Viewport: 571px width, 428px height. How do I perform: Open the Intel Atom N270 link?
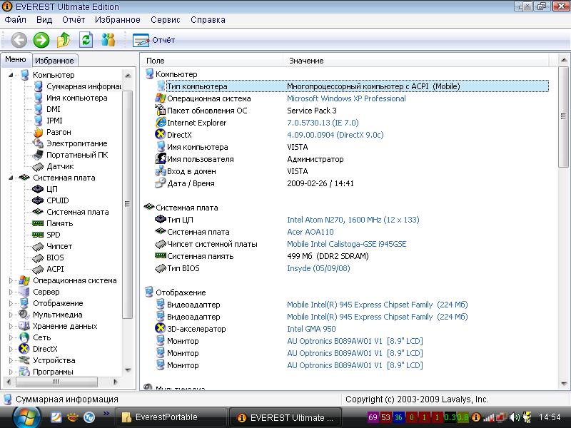[353, 220]
